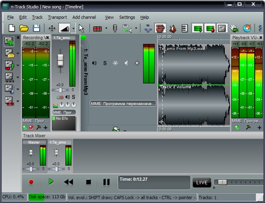The width and height of the screenshot is (265, 203).
Task: Expand dropdown beside blue note sidebar icon
Action: pyautogui.click(x=17, y=89)
